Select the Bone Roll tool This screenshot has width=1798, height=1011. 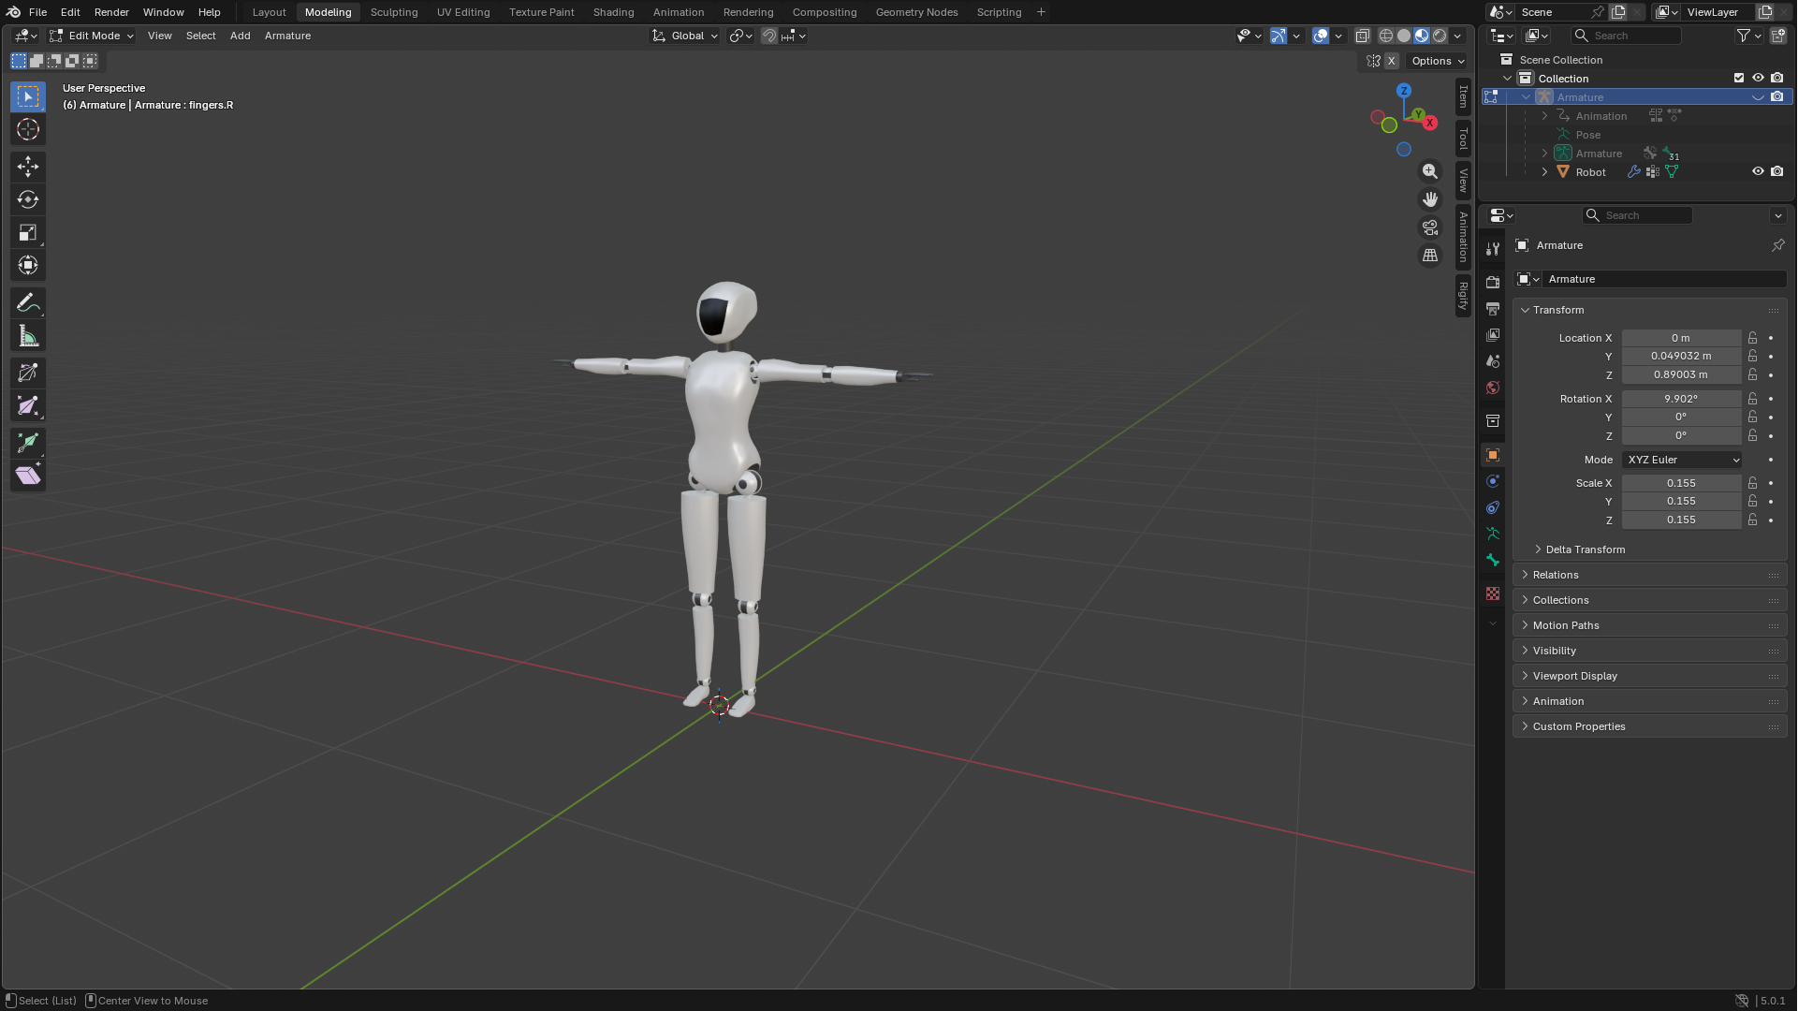click(28, 373)
